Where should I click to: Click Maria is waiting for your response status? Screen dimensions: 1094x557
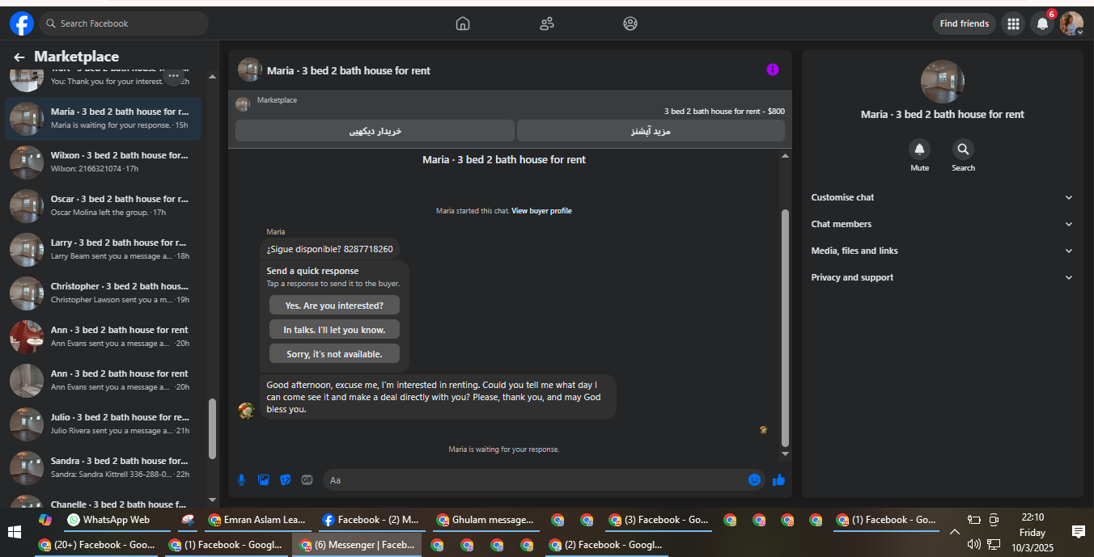pyautogui.click(x=504, y=449)
